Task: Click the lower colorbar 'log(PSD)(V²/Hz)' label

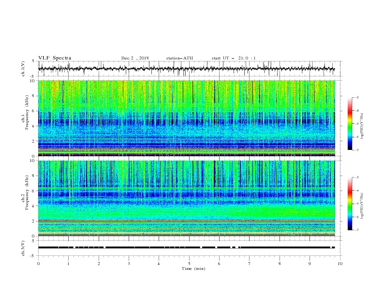Action: coord(363,206)
